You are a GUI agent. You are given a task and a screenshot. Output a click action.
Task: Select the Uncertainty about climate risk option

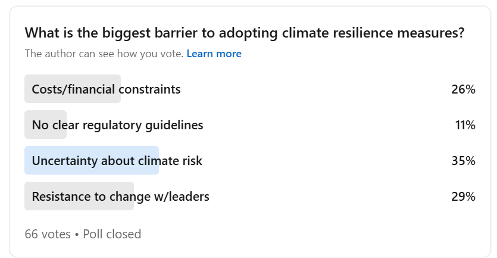[117, 161]
